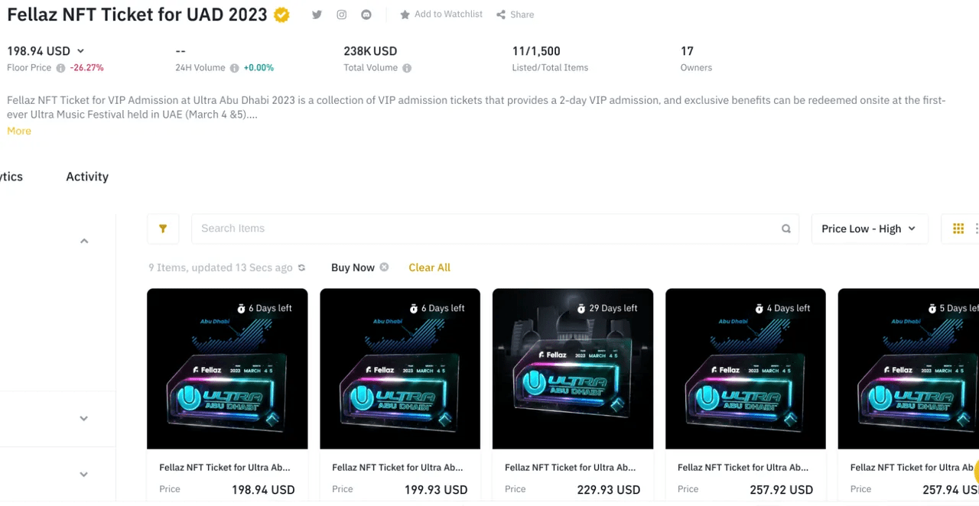This screenshot has width=979, height=506.
Task: Expand the second sidebar filter section
Action: tap(84, 418)
